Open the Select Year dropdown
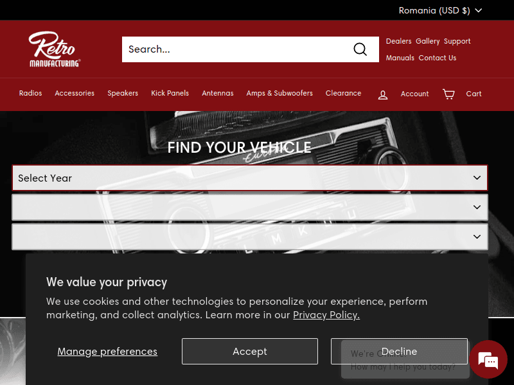The height and width of the screenshot is (385, 514). (250, 178)
